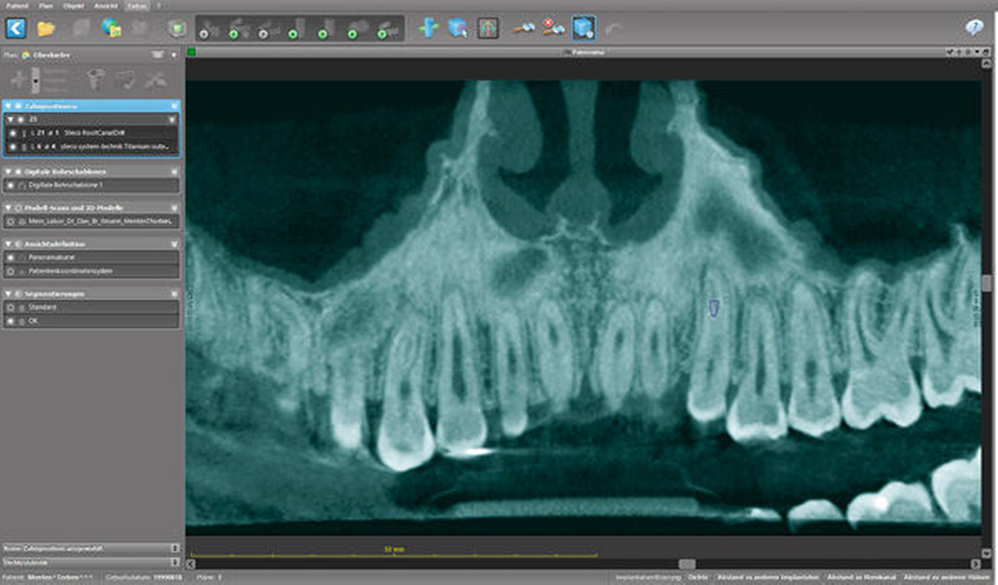The width and height of the screenshot is (998, 585).
Task: Toggle visibility of Standard segmentation
Action: tap(11, 307)
